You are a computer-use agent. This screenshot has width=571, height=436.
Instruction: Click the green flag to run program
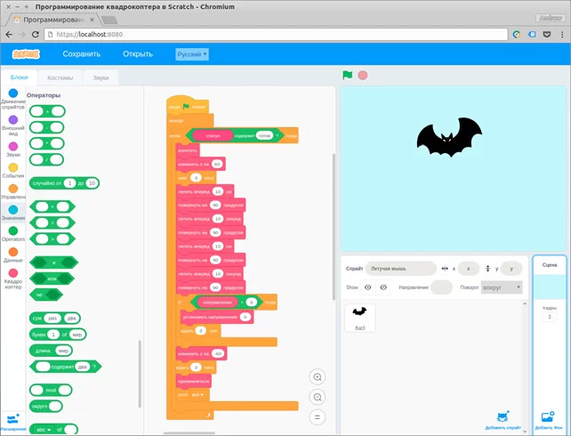tap(348, 76)
